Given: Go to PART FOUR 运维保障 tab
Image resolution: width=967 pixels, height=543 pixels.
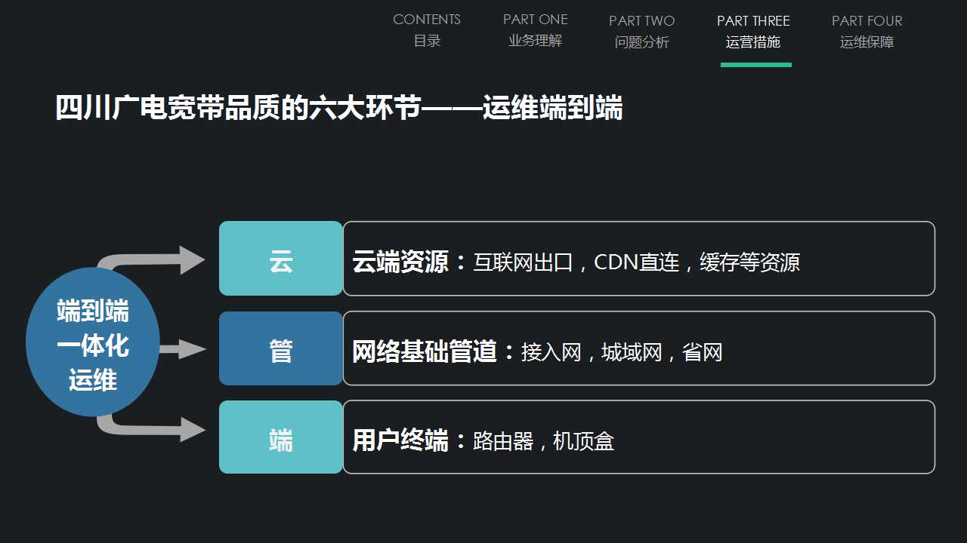Looking at the screenshot, I should point(867,32).
